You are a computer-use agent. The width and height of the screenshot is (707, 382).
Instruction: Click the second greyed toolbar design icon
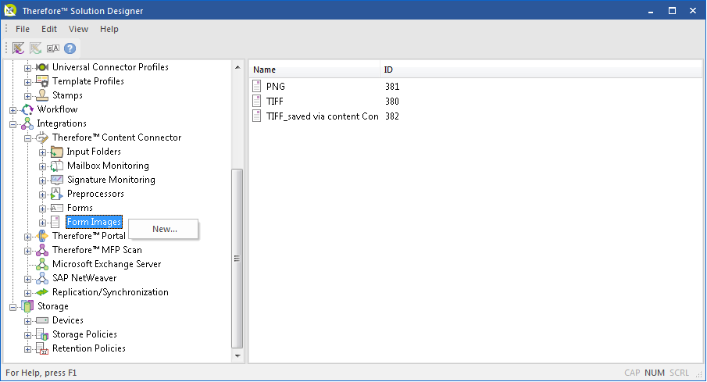coord(36,48)
